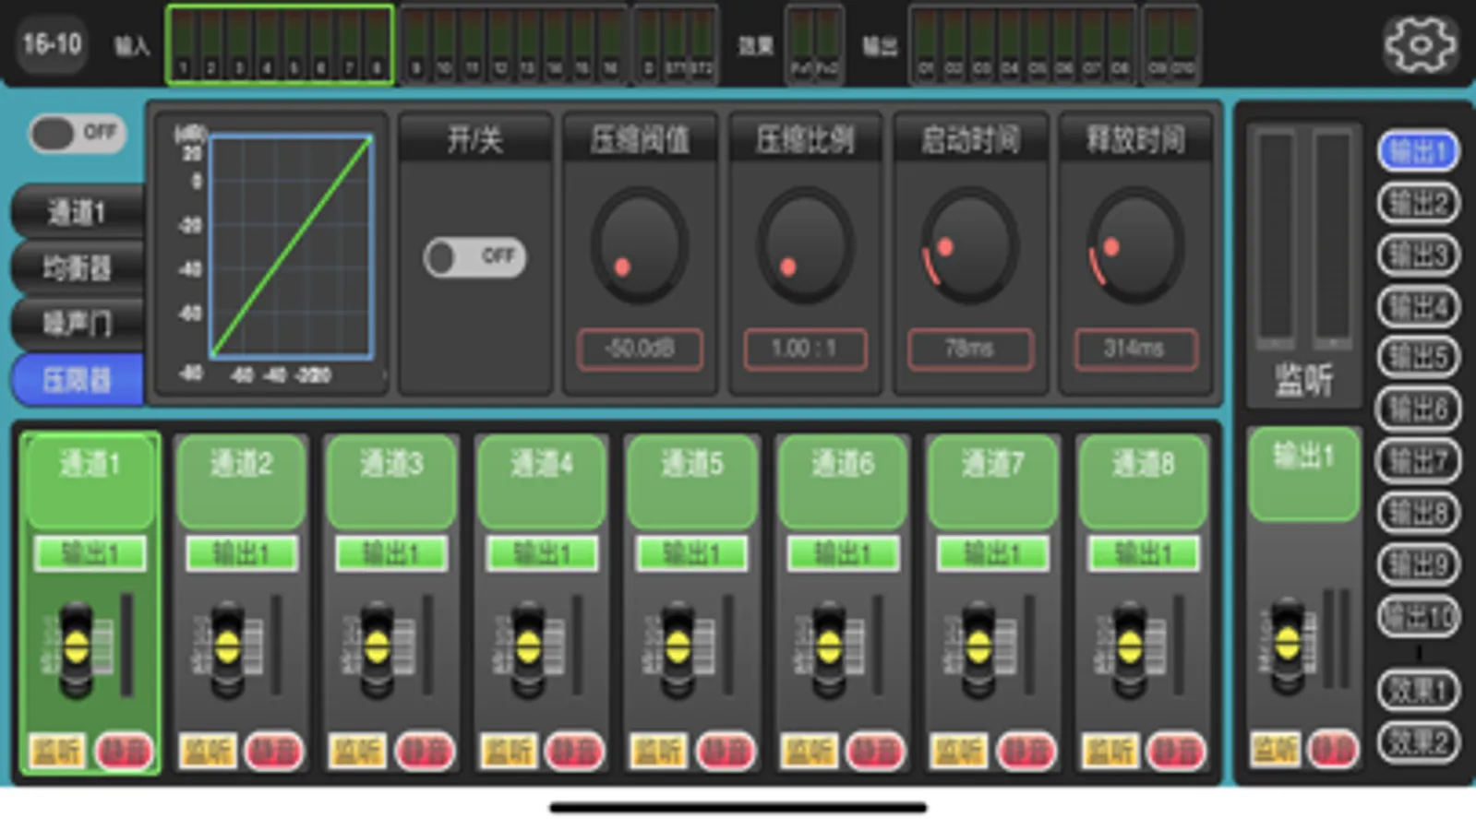The height and width of the screenshot is (830, 1476).
Task: Toggle 监听 solo on 通道6
Action: pos(810,752)
